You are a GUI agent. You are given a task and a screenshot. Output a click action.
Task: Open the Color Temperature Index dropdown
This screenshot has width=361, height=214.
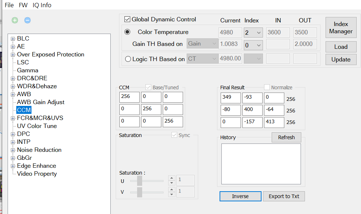(253, 33)
